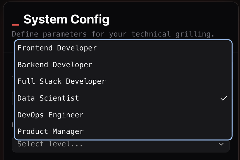
Task: Click empty space right of Product Manager
Action: (158, 132)
